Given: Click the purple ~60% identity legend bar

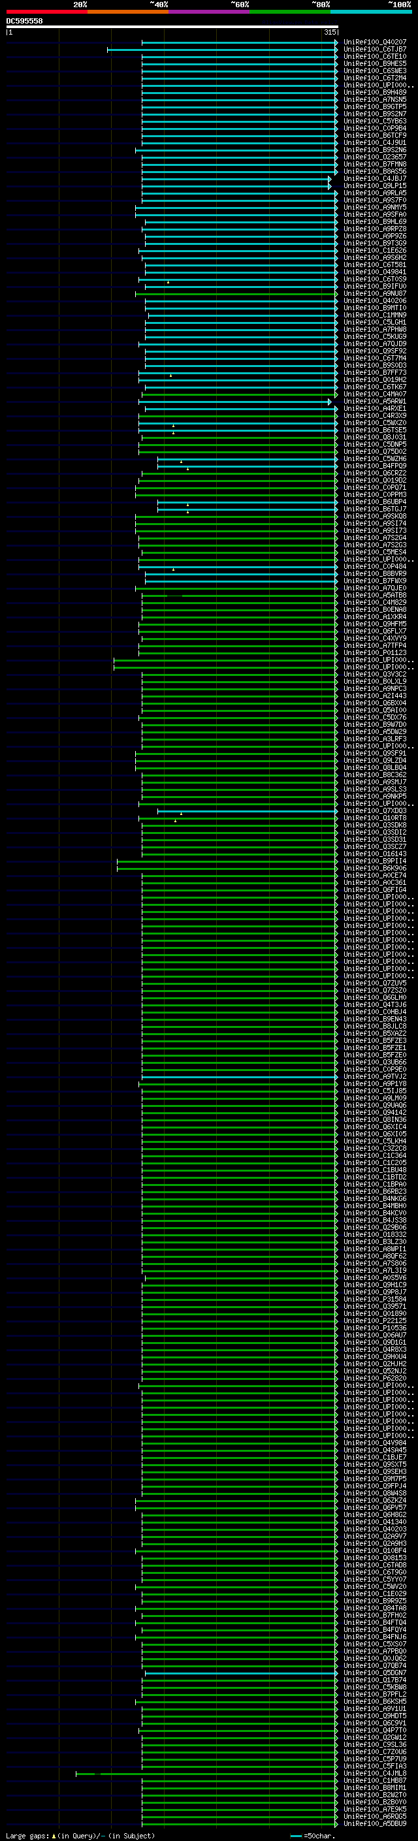Looking at the screenshot, I should (208, 12).
